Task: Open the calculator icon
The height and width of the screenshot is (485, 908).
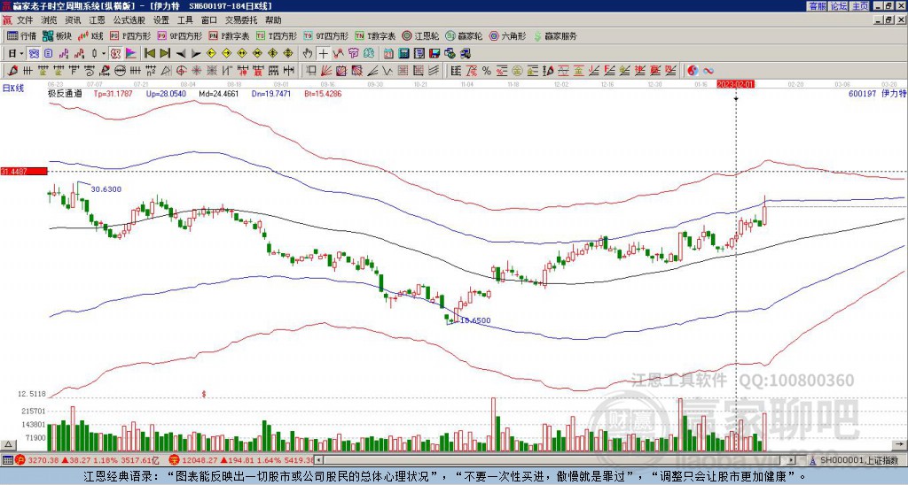Action: click(404, 54)
